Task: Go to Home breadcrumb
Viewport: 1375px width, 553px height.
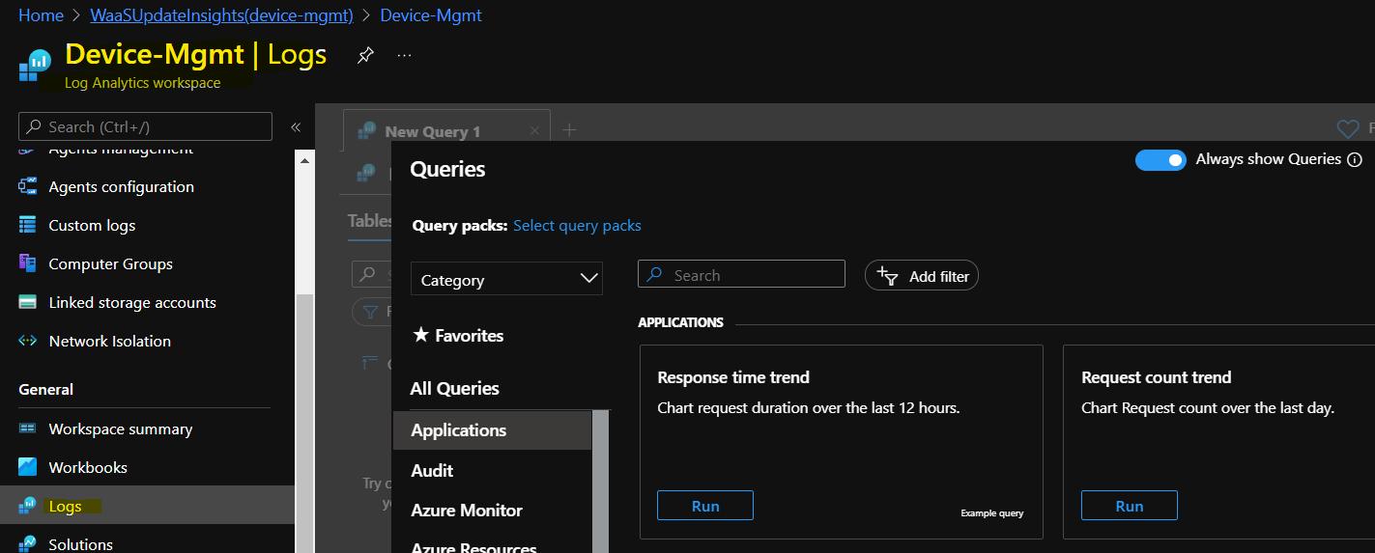Action: (41, 15)
